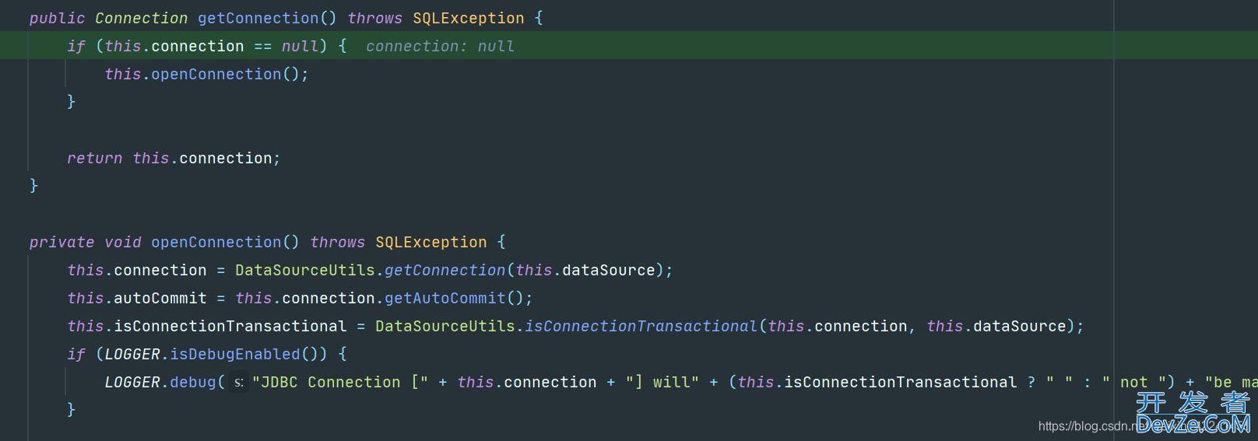Place cursor on 'return this.connection;' statement

click(174, 159)
